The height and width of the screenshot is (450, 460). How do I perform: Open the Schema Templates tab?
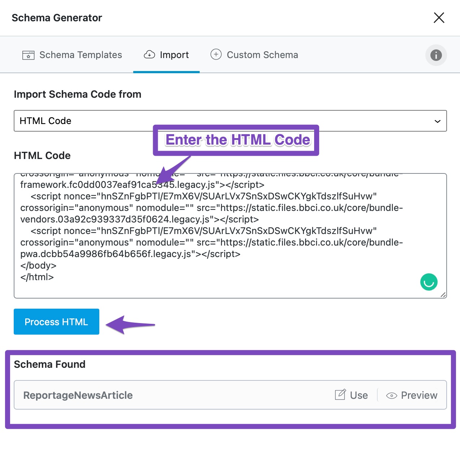pyautogui.click(x=72, y=55)
